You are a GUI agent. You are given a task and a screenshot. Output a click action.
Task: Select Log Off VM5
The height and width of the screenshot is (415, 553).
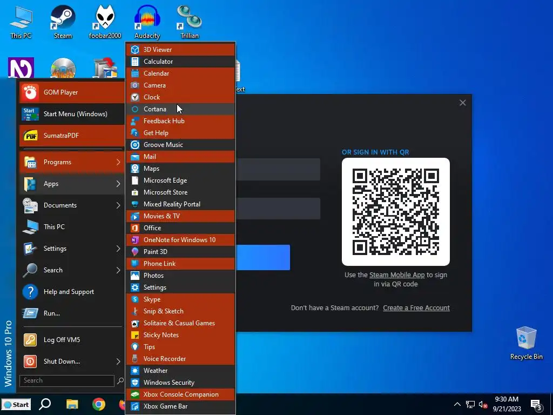72,339
